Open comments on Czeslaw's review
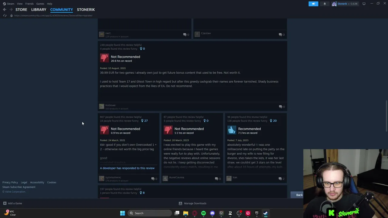This screenshot has width=388, height=218. 282,35
